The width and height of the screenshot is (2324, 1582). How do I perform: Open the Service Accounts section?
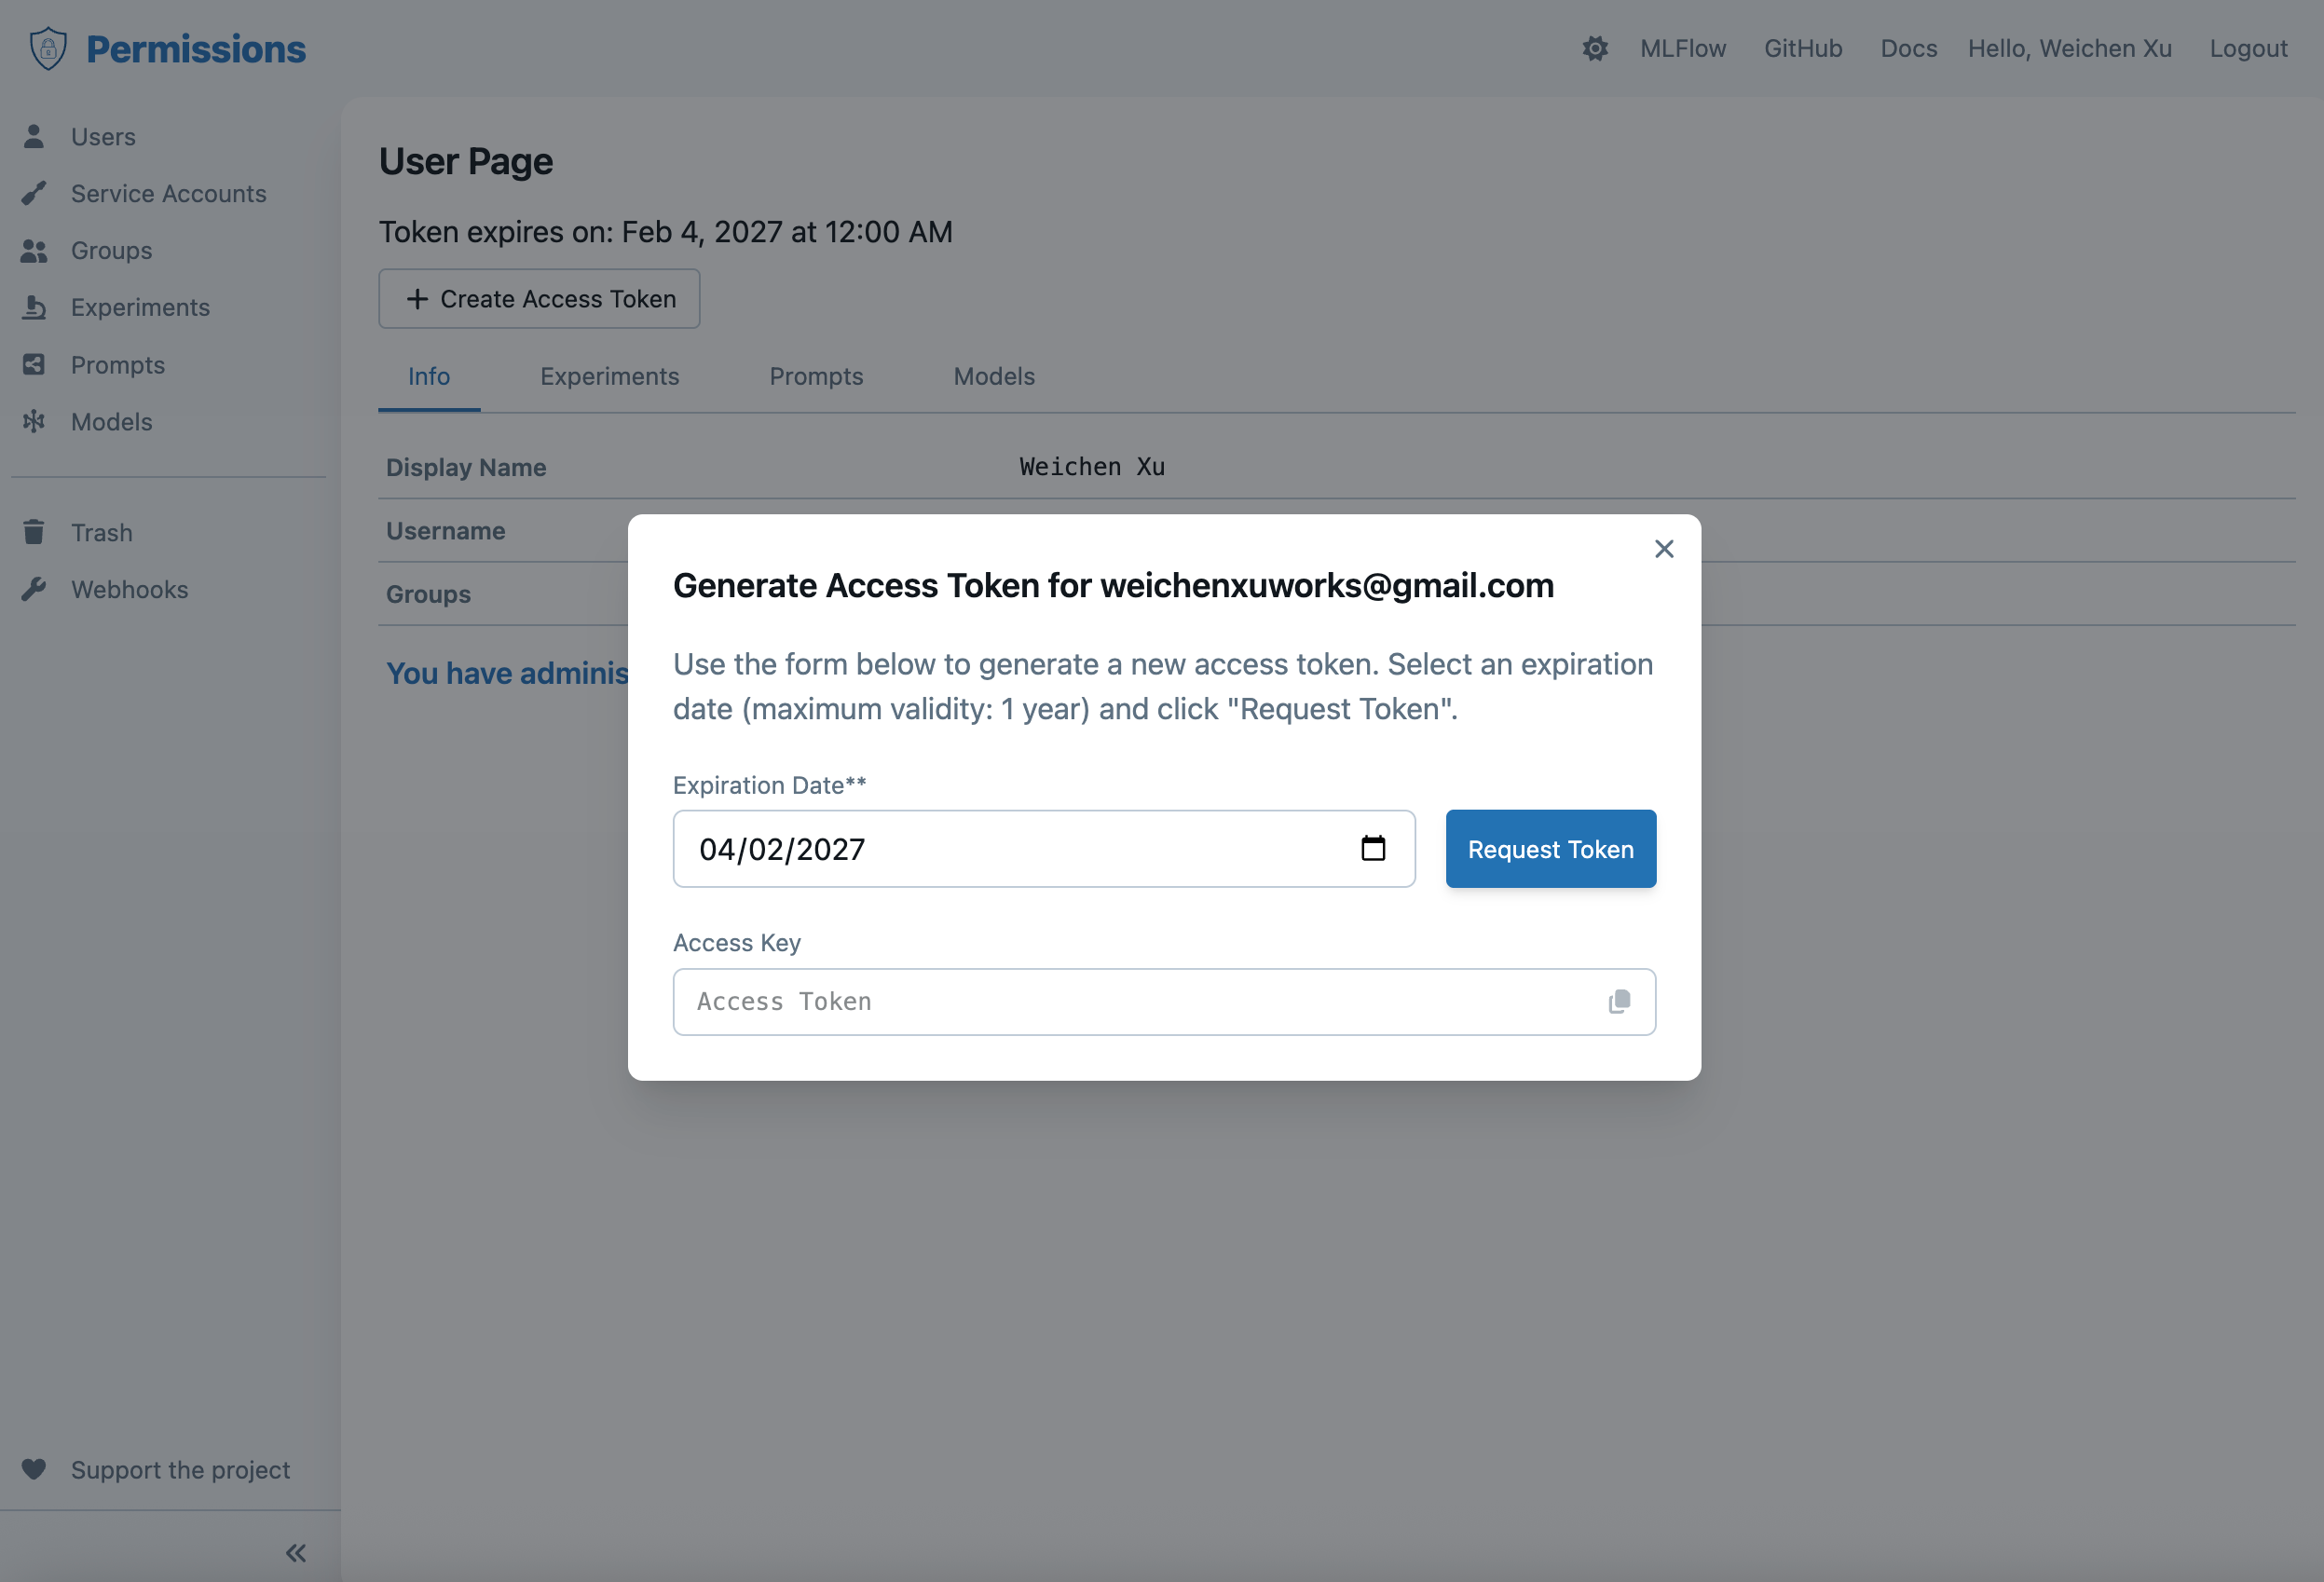(168, 193)
